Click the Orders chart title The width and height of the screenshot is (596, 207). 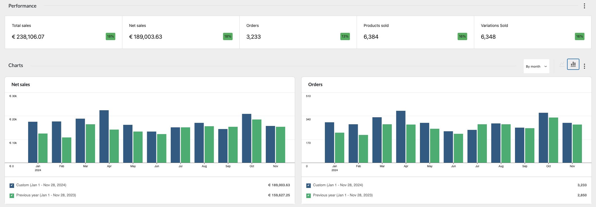(x=315, y=84)
